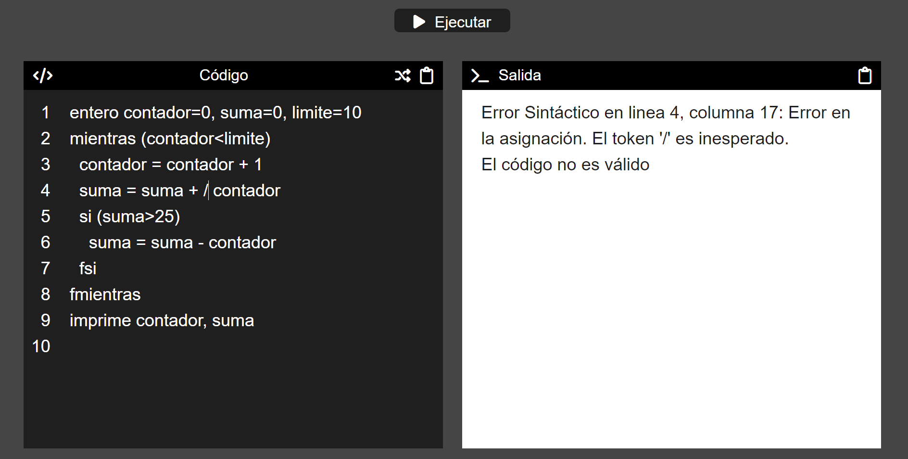Click the Código panel title
908x459 pixels.
[224, 75]
